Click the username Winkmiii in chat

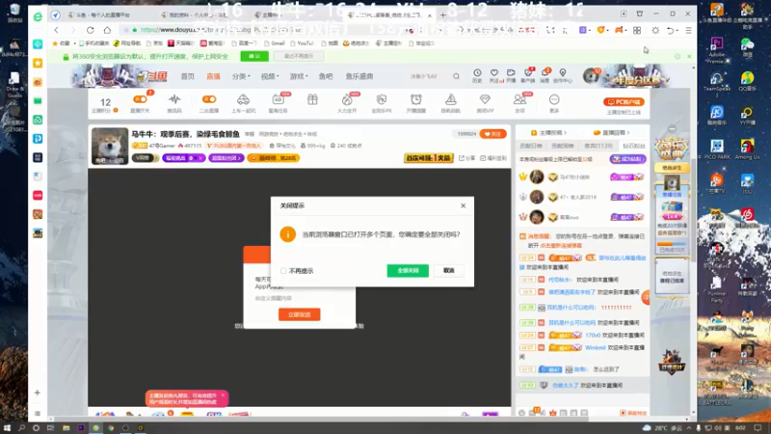[595, 347]
